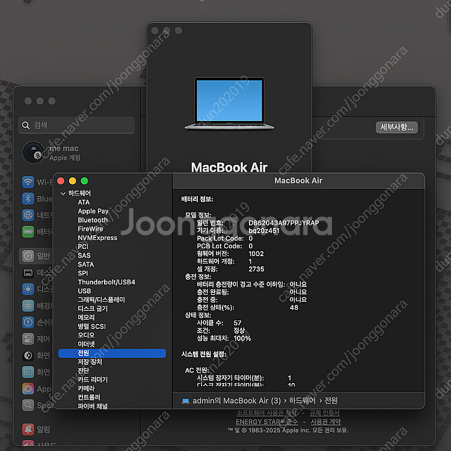Open the Spotlight magnifier icon in sidebar
451x451 pixels.
(28, 405)
